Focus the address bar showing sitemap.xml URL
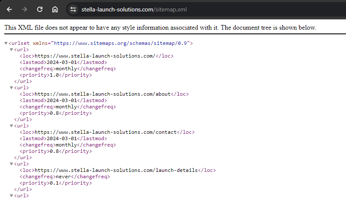Viewport: 346px width, 199px height. [x=169, y=9]
